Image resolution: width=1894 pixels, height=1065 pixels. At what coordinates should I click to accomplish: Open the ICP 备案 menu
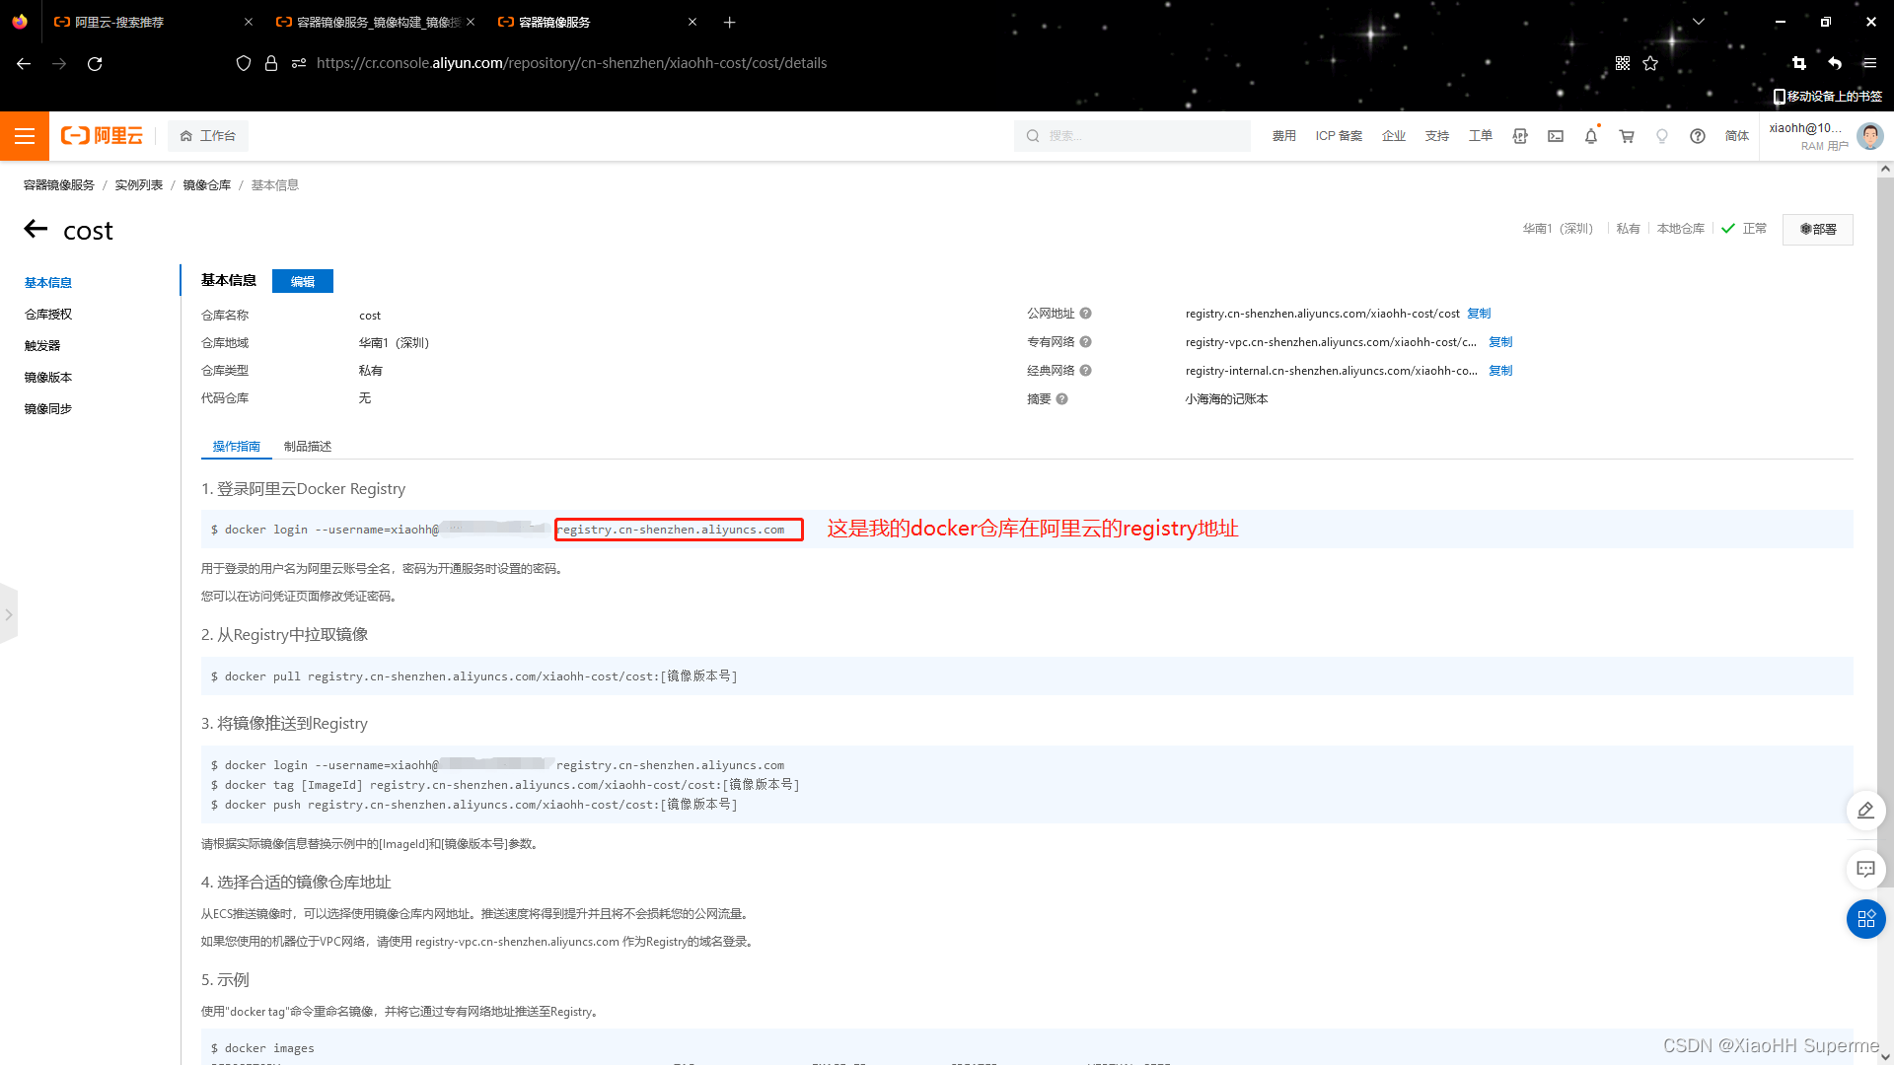pos(1339,136)
